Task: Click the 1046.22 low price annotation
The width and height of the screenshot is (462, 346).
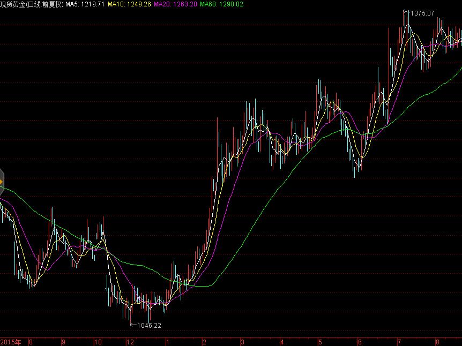Action: pyautogui.click(x=149, y=326)
